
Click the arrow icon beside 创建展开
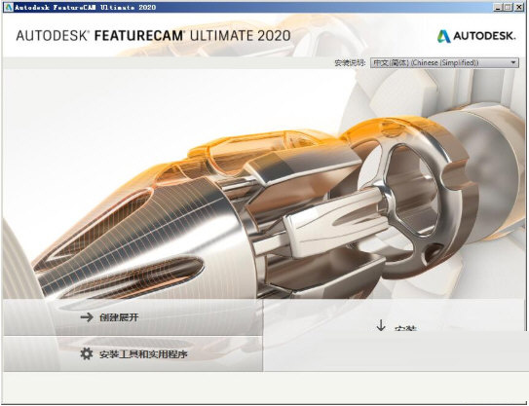[87, 317]
